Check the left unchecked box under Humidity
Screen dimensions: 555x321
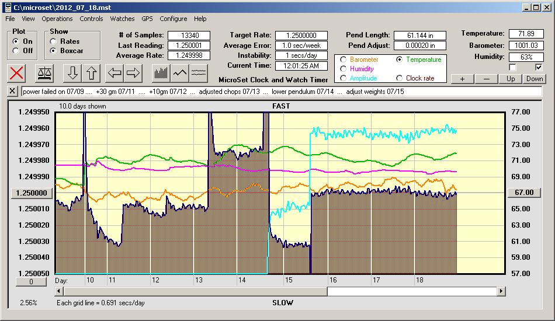pyautogui.click(x=512, y=67)
